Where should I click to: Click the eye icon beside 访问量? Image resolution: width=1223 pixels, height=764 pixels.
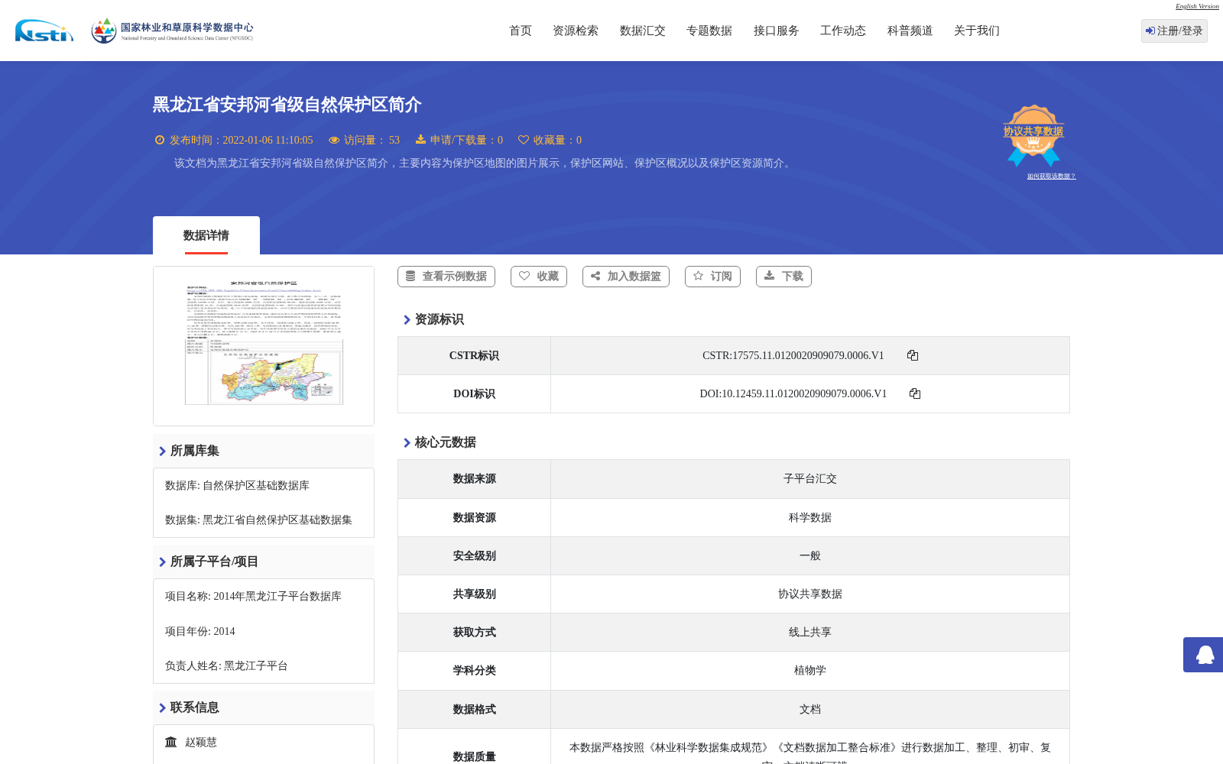coord(334,140)
